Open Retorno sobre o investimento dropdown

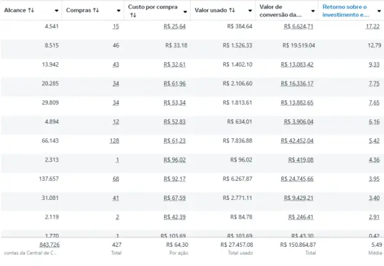[379, 11]
